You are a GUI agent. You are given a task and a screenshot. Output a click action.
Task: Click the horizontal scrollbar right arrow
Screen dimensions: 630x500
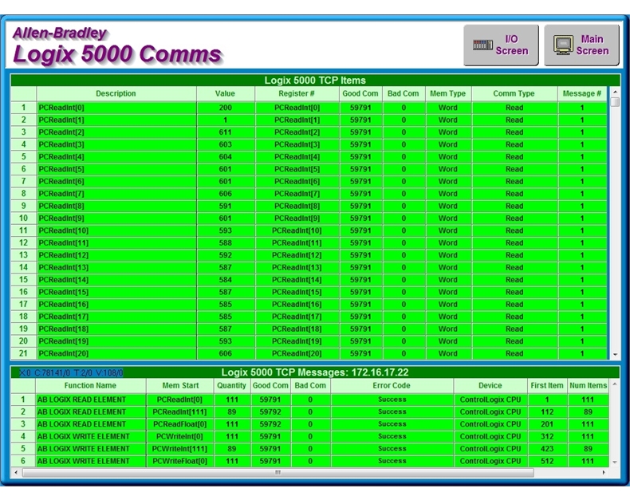(604, 472)
